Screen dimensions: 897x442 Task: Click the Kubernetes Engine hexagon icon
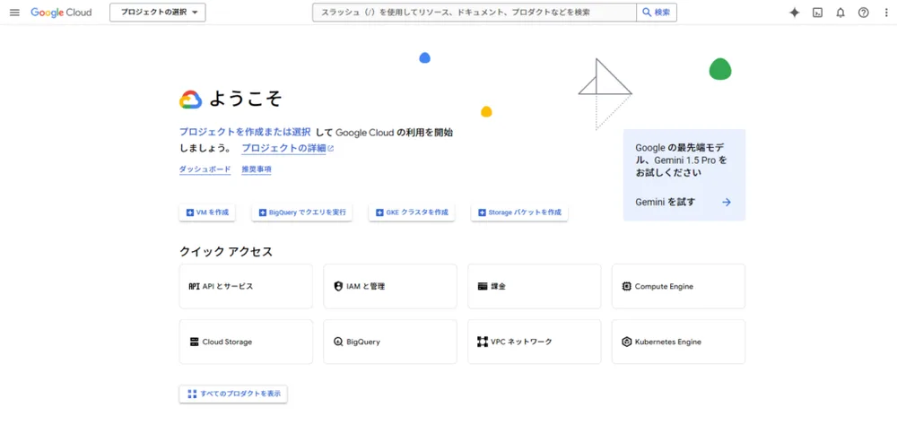coord(626,342)
